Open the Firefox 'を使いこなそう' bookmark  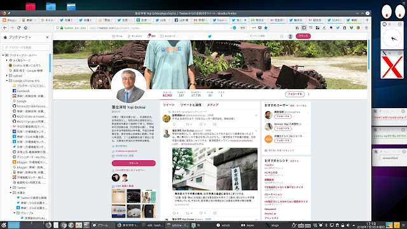point(25,66)
